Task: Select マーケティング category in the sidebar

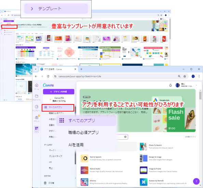Action: pyautogui.click(x=55, y=150)
